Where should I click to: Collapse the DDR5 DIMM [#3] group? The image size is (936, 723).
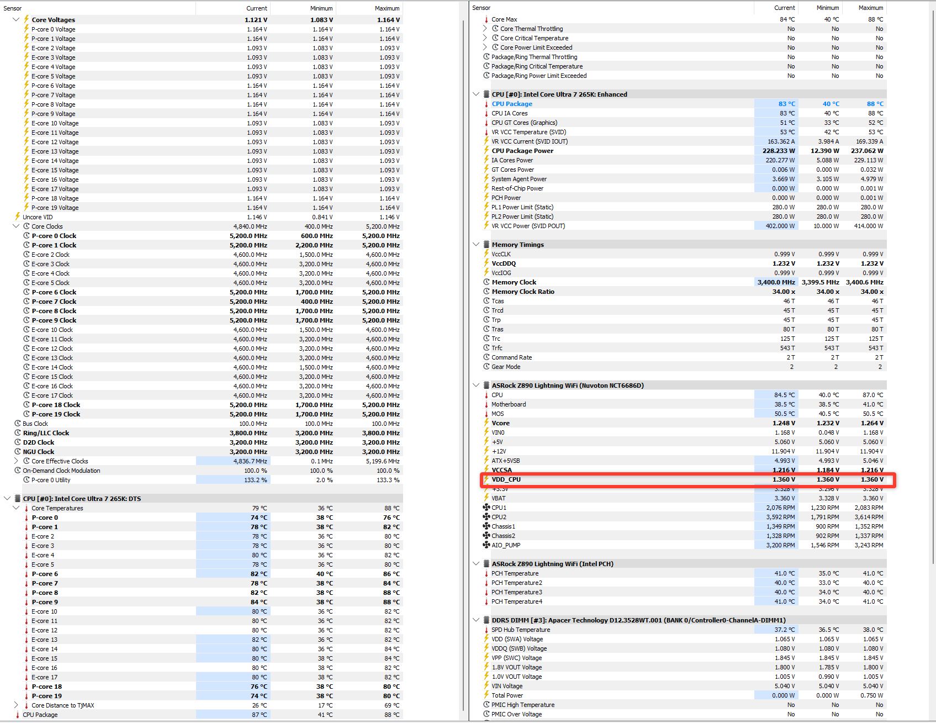click(x=476, y=620)
